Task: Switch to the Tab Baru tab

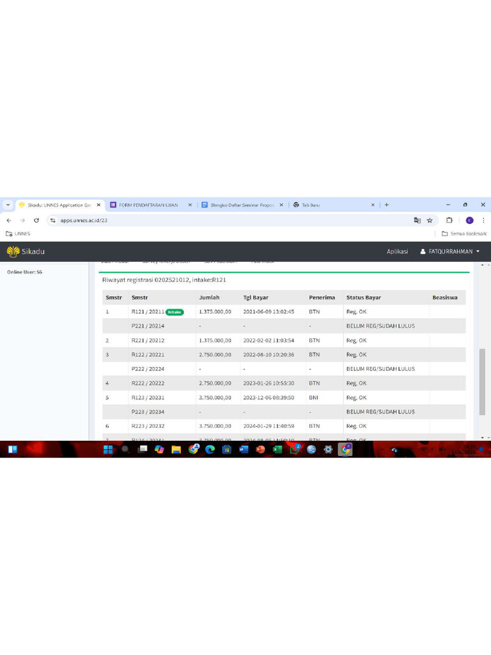Action: (311, 205)
